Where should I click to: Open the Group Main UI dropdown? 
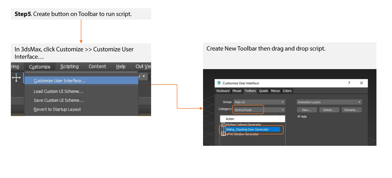coord(259,102)
